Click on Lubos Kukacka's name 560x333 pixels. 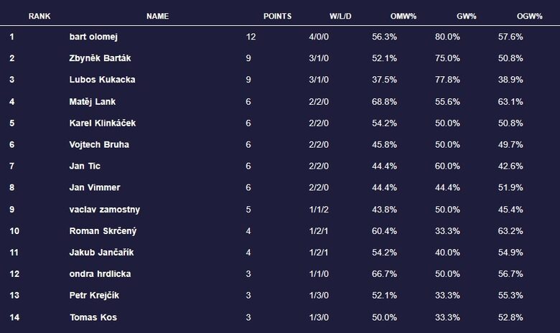(102, 80)
